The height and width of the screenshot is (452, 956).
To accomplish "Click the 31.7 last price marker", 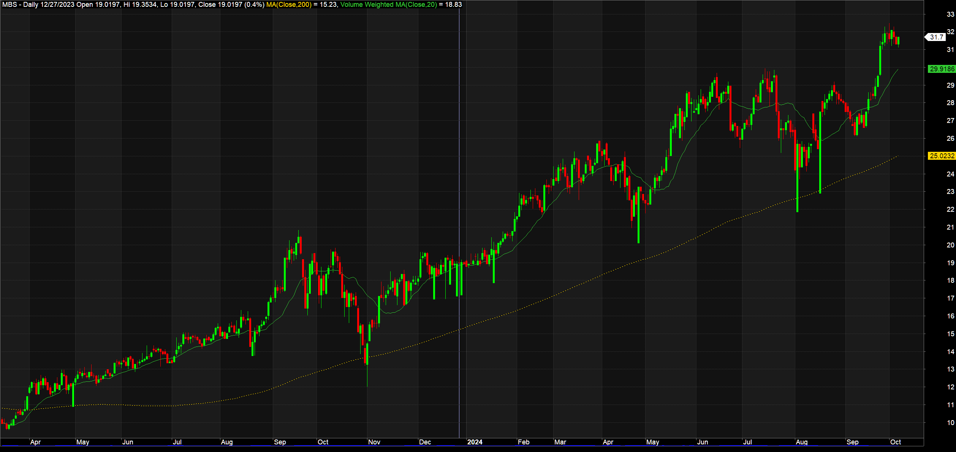I will click(x=937, y=37).
